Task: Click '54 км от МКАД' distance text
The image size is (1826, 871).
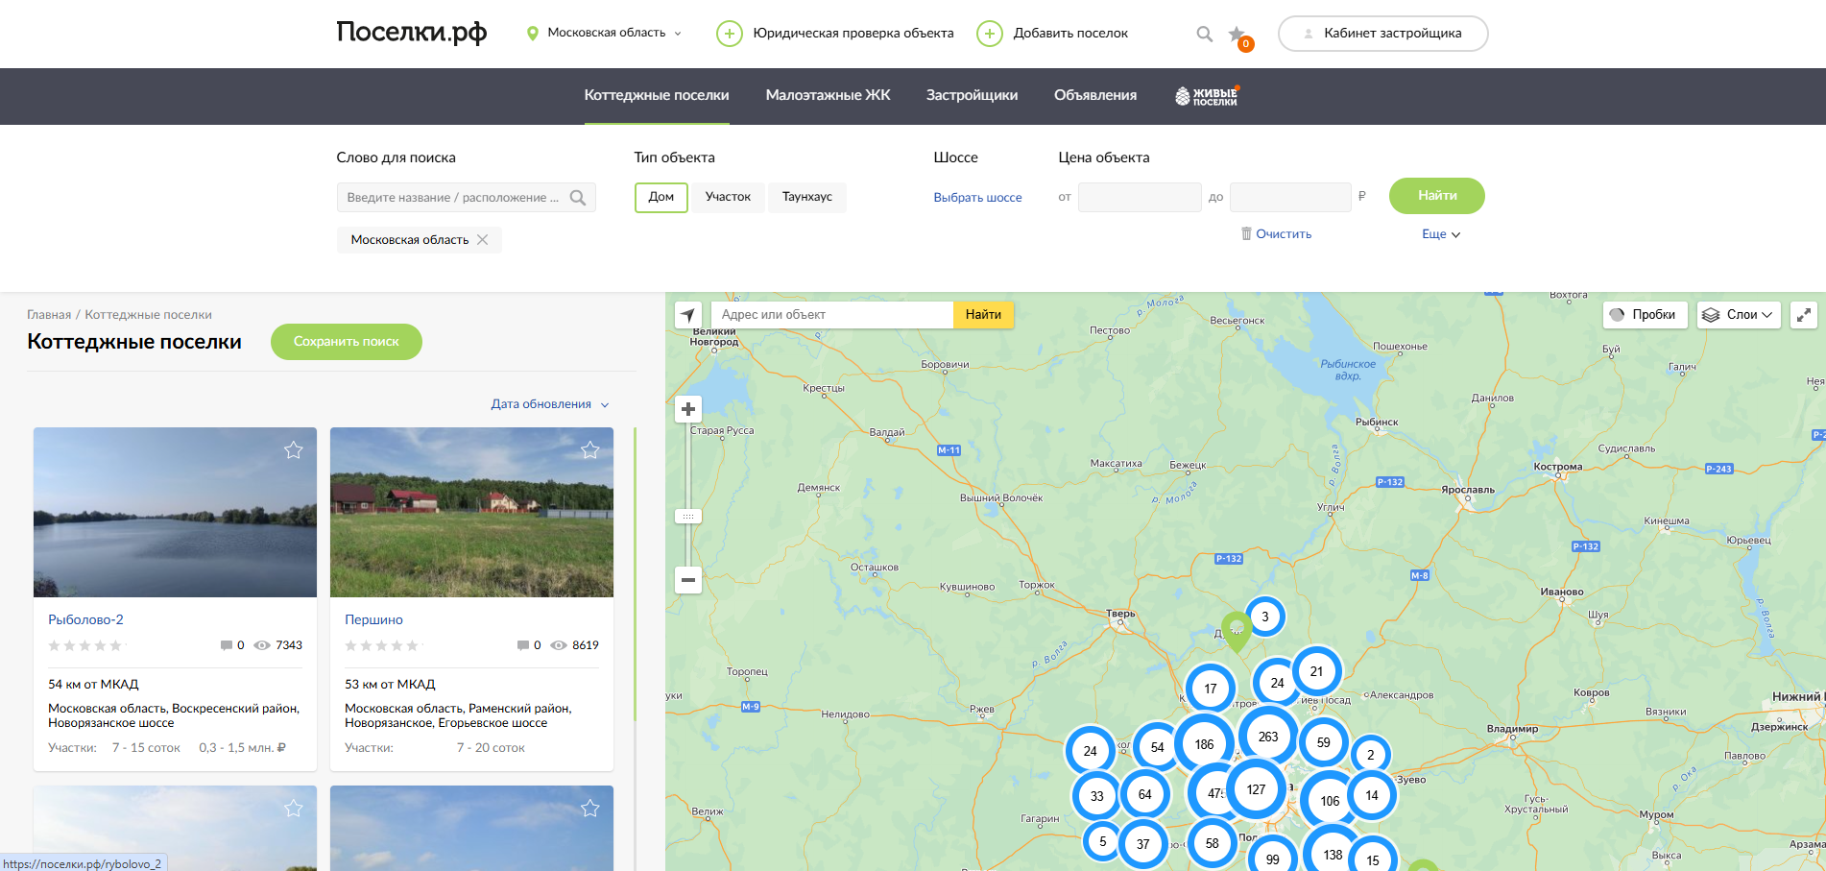Action: click(x=93, y=685)
